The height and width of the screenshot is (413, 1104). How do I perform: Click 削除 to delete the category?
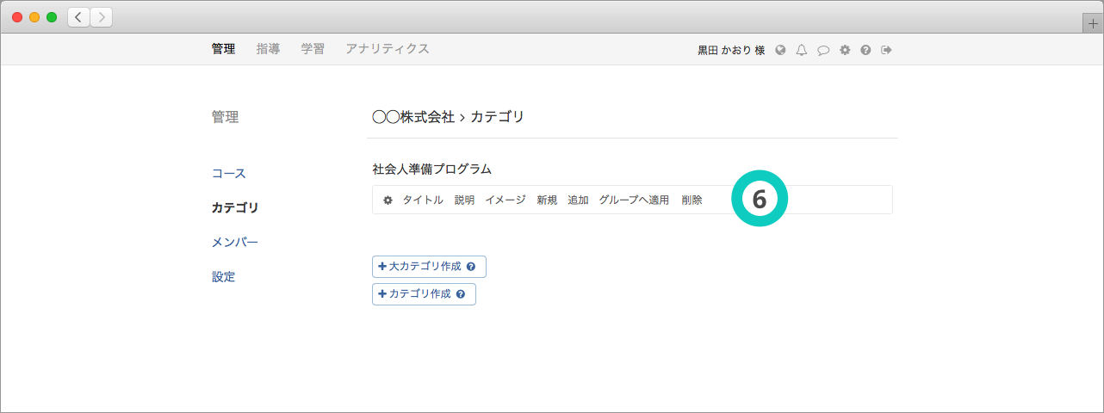[692, 200]
